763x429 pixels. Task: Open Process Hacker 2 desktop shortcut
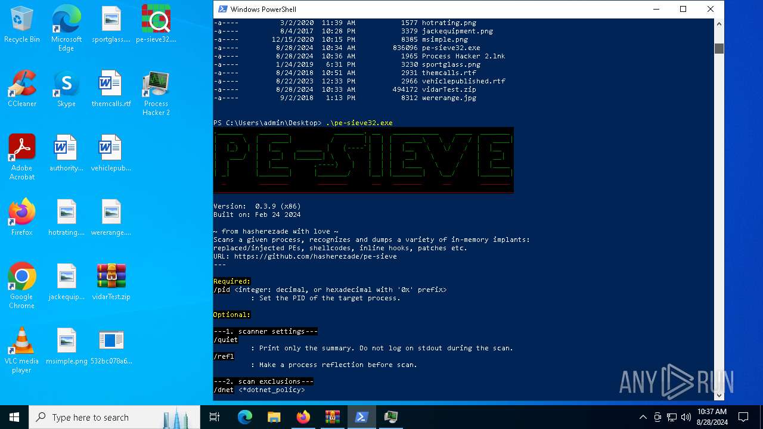click(x=156, y=93)
